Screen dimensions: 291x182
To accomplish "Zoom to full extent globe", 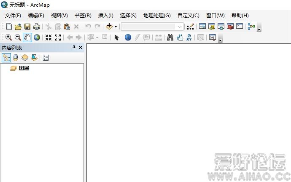I will coord(37,37).
